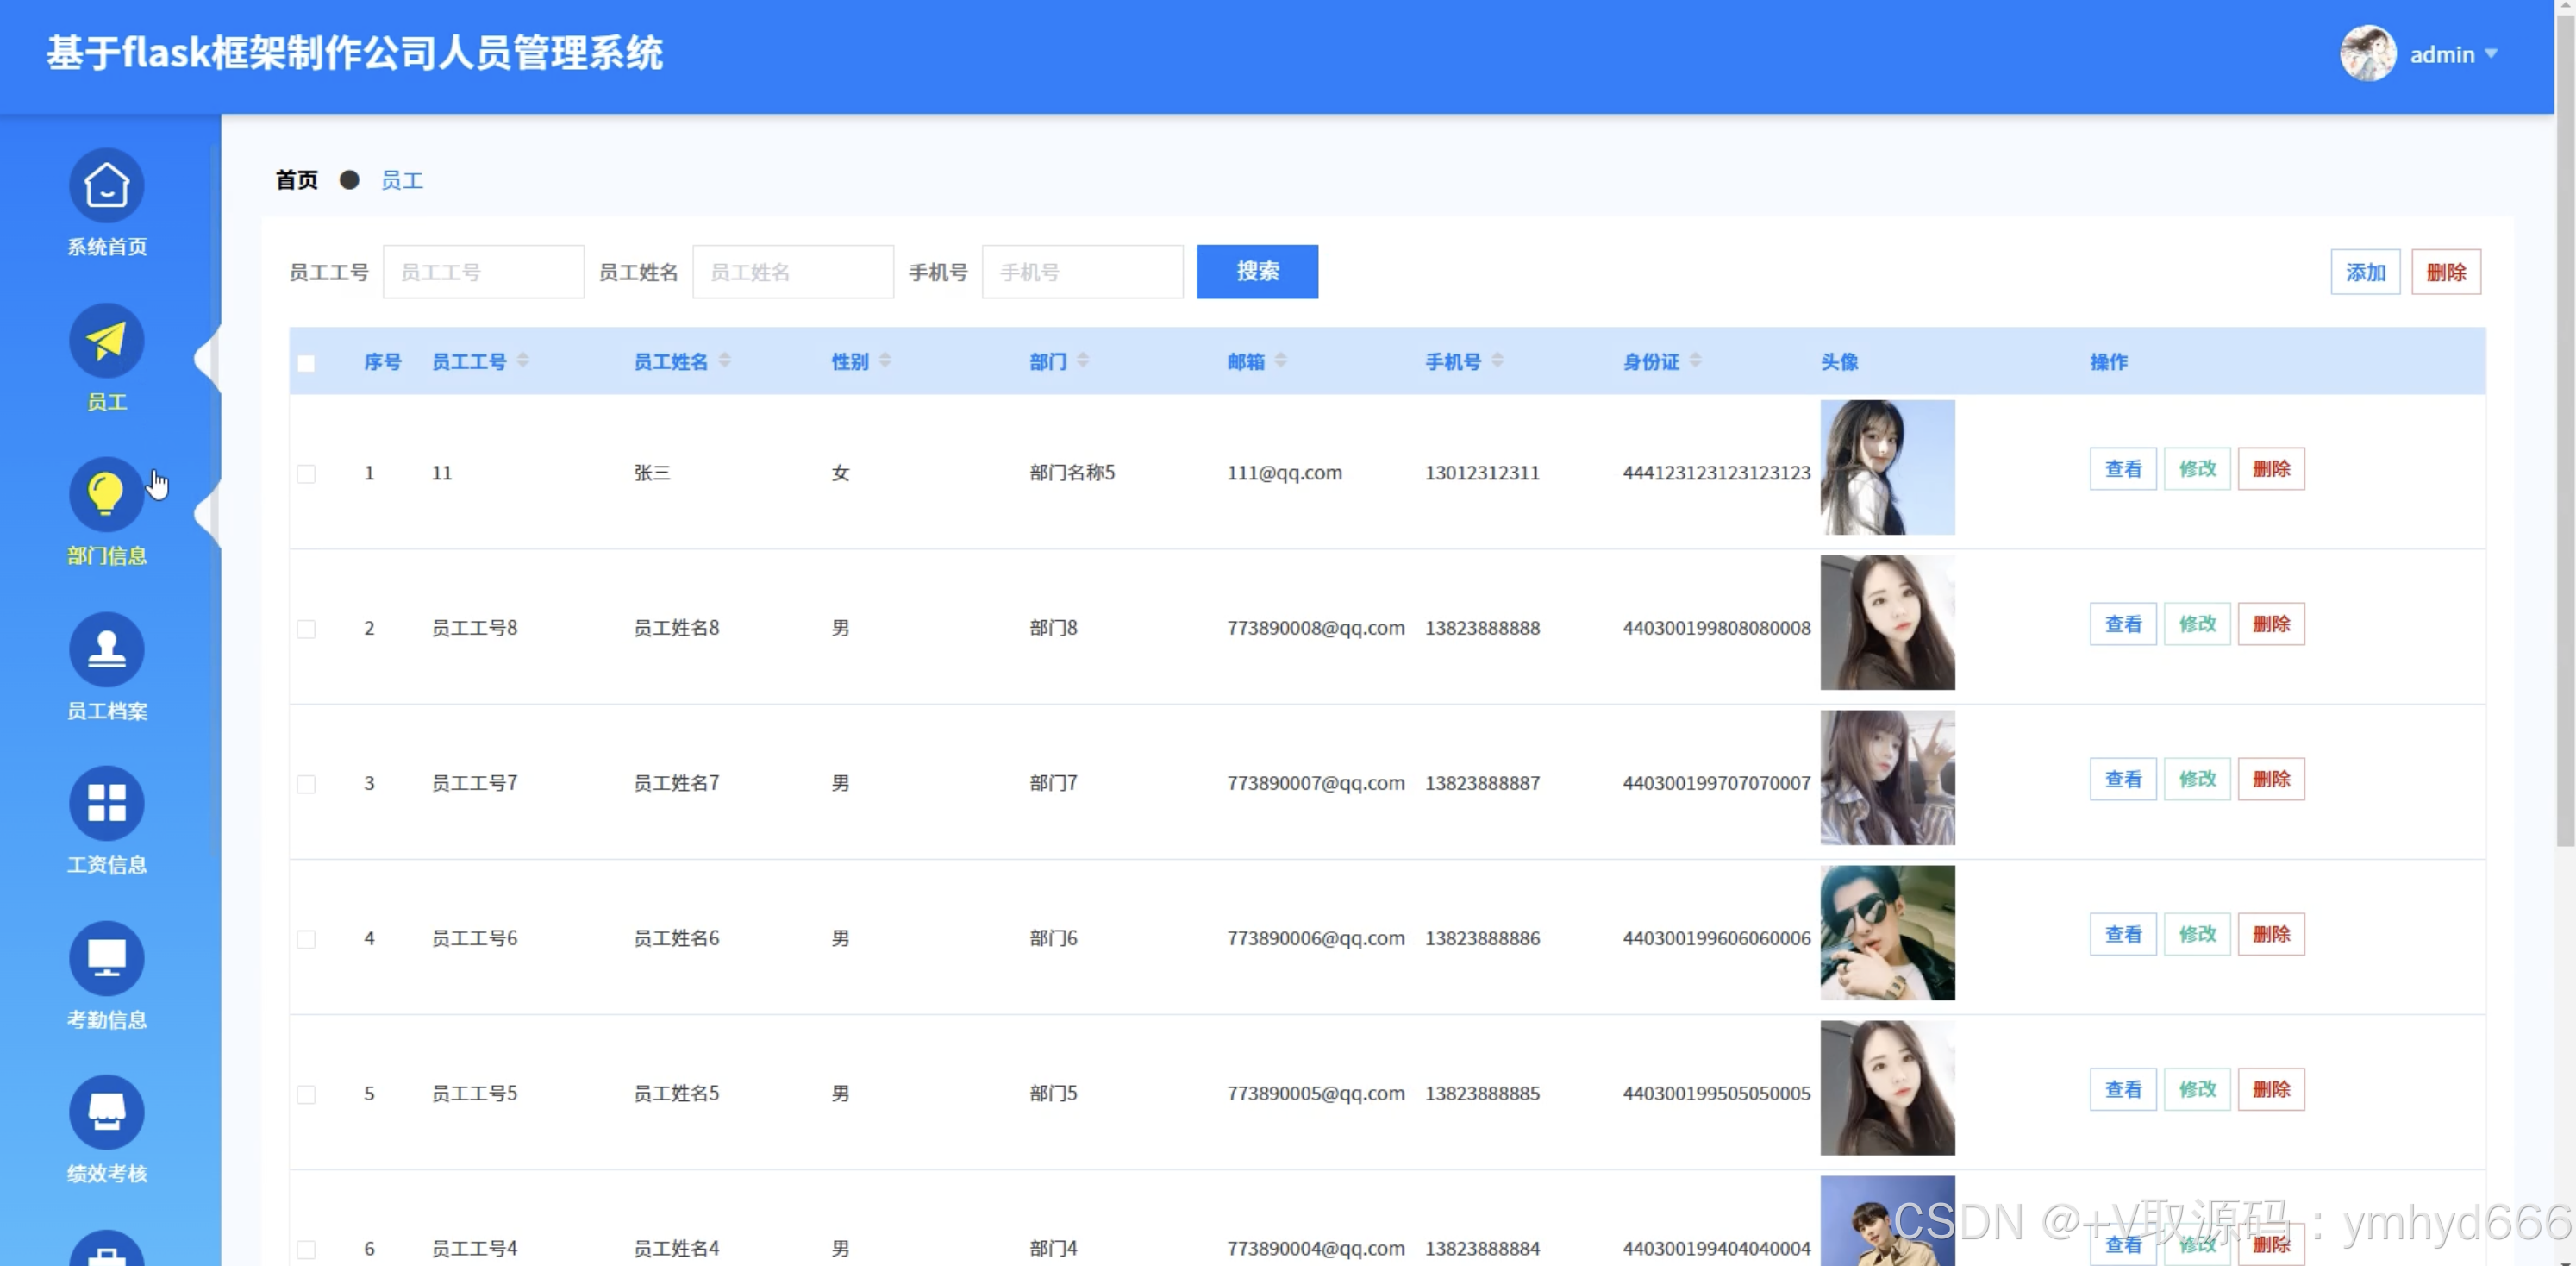This screenshot has width=2576, height=1266.
Task: Open 部门信息 lightbulb icon
Action: coord(106,494)
